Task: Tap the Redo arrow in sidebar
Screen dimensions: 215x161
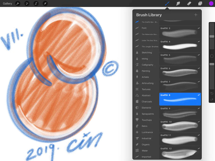Action: [212, 100]
